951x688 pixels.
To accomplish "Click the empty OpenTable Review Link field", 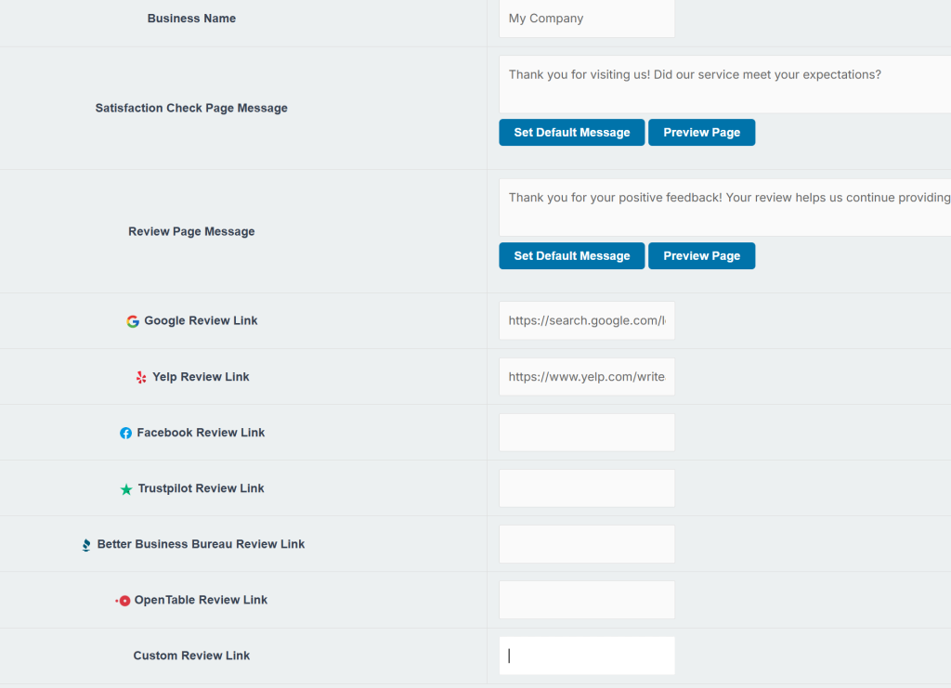I will (586, 600).
